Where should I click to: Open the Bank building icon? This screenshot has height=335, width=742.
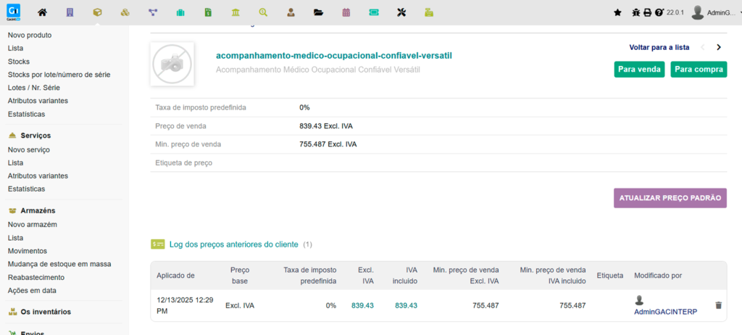[x=235, y=12]
